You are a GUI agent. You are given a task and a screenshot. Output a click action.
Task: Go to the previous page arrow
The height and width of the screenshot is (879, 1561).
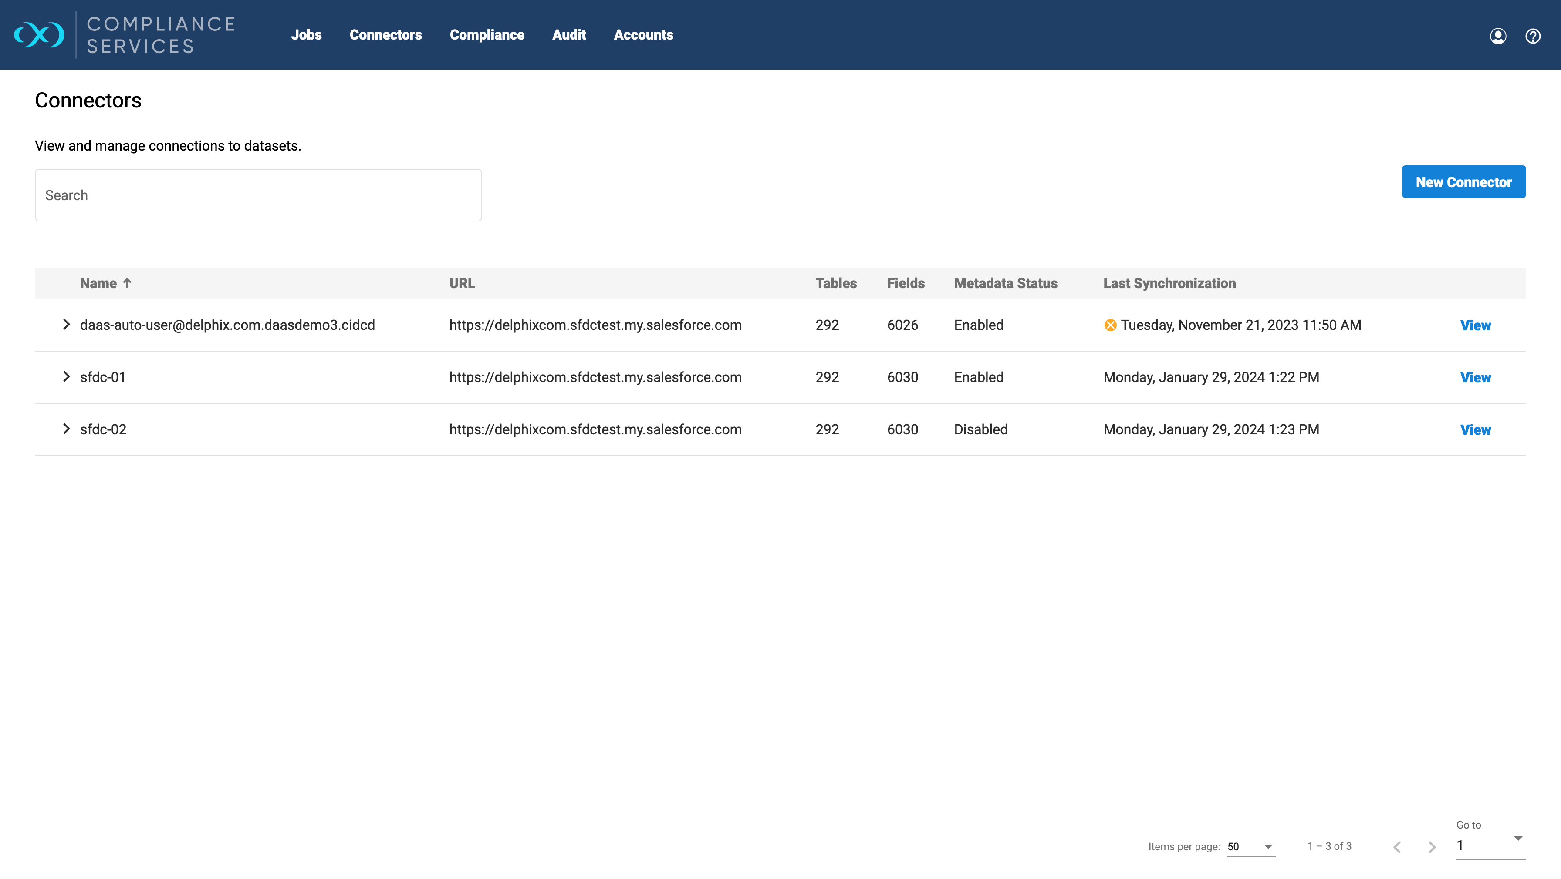[1397, 847]
